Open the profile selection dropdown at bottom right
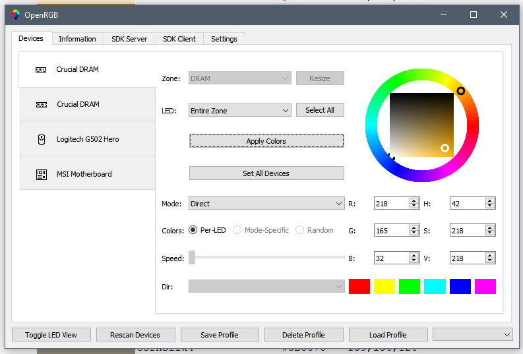Screen dimensions: 523x354 (x=472, y=334)
